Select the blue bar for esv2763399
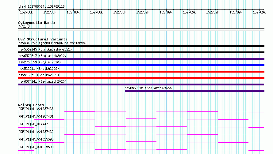Image resolution: width=273 pixels, height=154 pixels. (141, 65)
